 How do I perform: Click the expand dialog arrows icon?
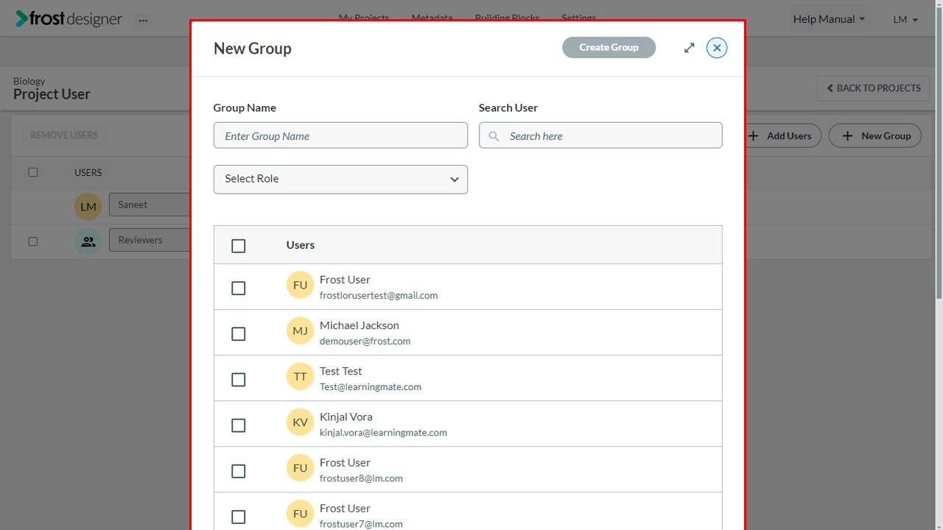coord(689,48)
